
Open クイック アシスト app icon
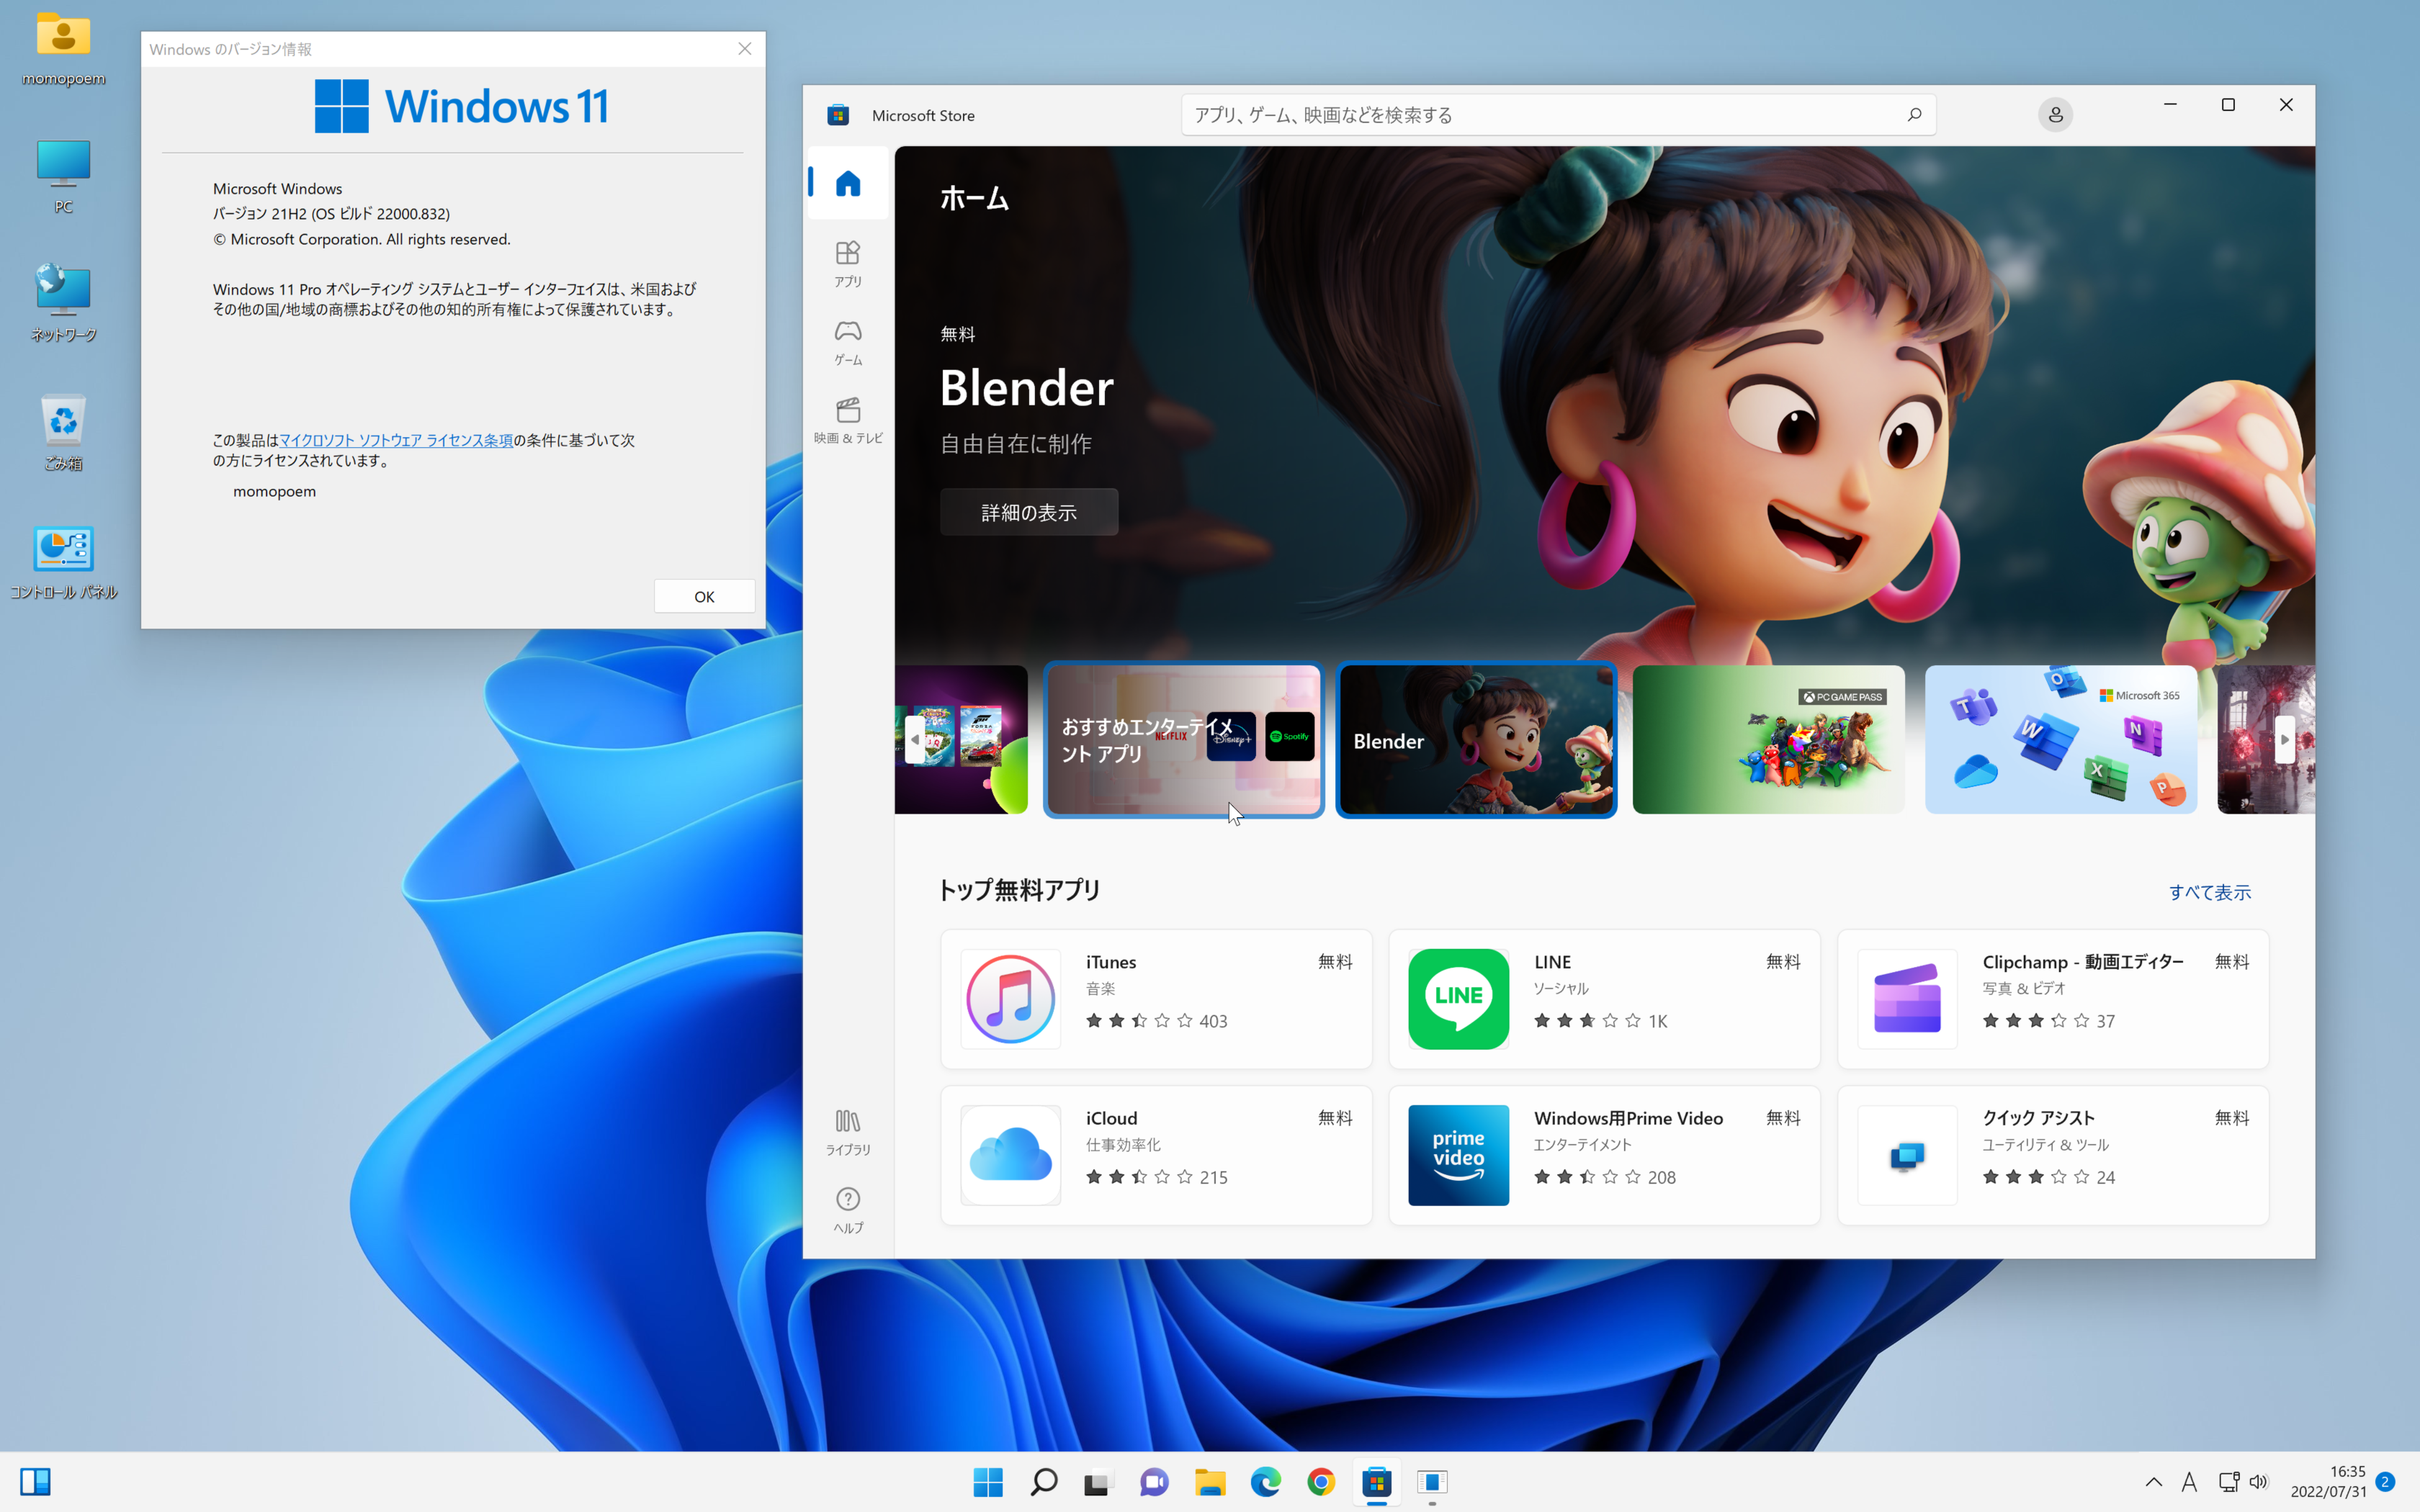(x=1906, y=1155)
